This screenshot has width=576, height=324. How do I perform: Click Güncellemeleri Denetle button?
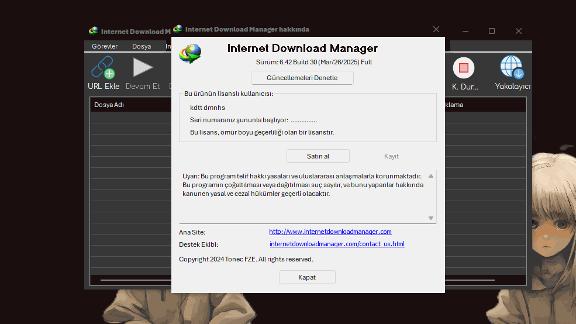coord(302,78)
